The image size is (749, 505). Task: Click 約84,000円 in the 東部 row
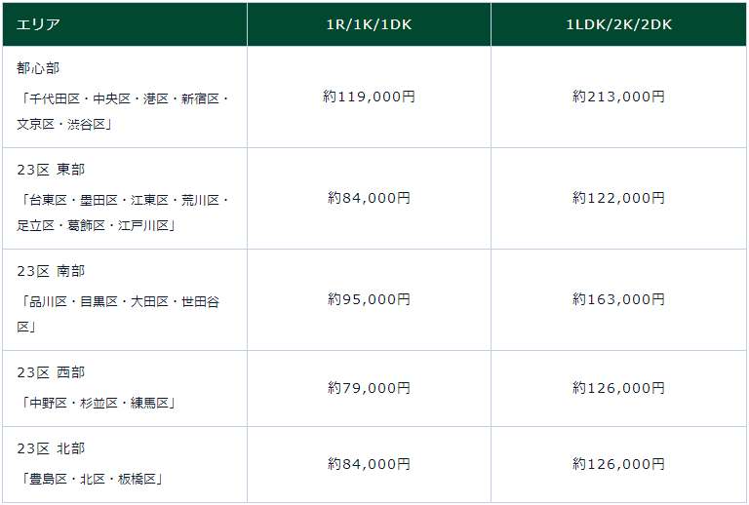click(369, 198)
